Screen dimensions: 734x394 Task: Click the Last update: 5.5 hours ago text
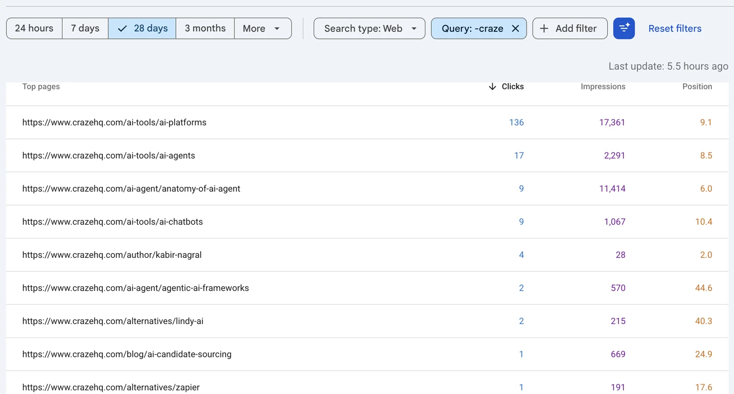click(x=668, y=67)
